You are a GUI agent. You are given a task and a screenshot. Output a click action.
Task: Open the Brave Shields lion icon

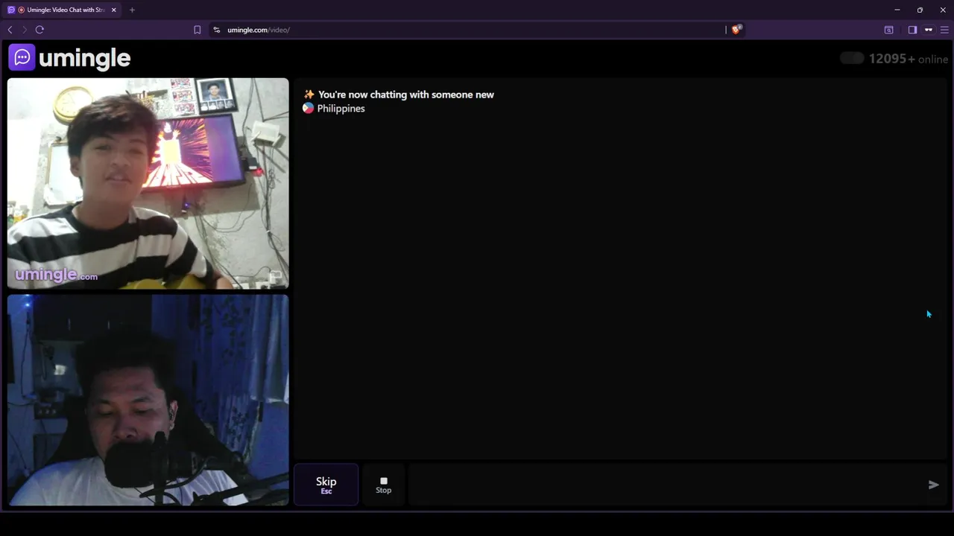click(736, 30)
